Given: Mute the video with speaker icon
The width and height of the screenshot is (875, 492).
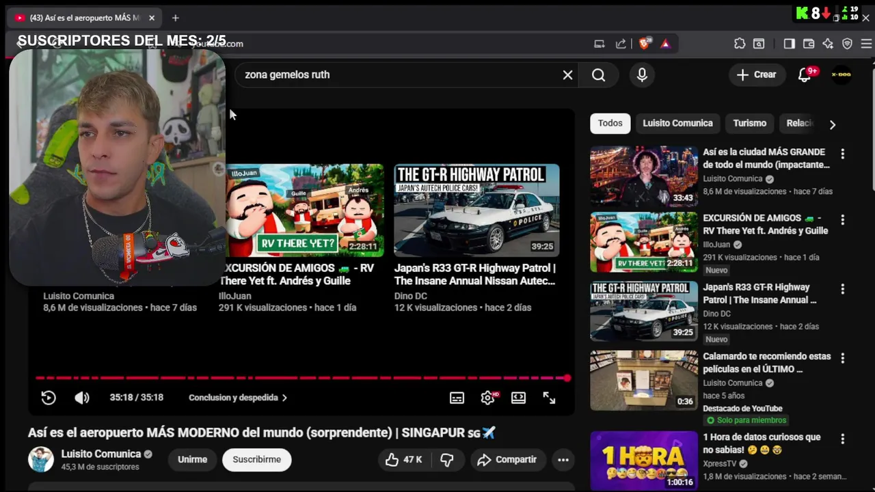Looking at the screenshot, I should pyautogui.click(x=82, y=398).
